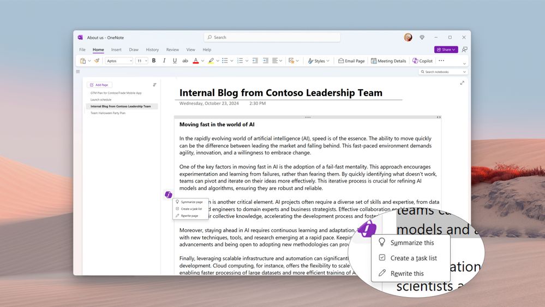Expand the highlight color dropdown arrow
The width and height of the screenshot is (545, 307).
tap(218, 61)
